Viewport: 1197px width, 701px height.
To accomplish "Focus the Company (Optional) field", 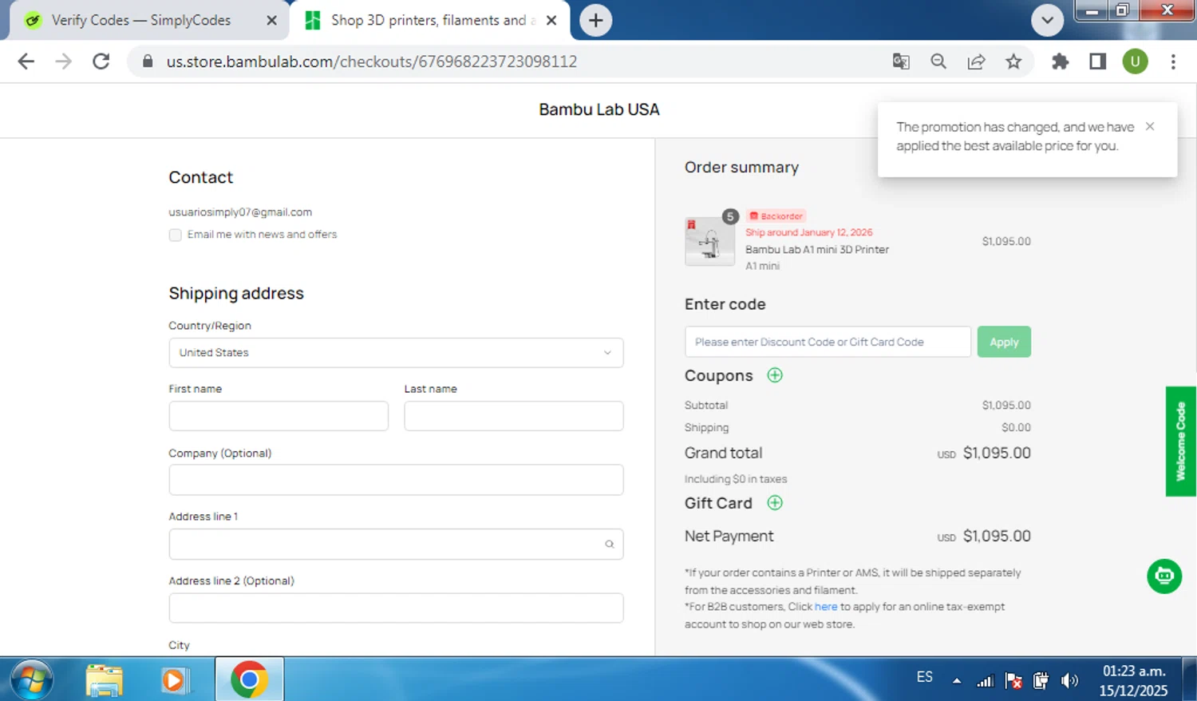I will pos(396,480).
